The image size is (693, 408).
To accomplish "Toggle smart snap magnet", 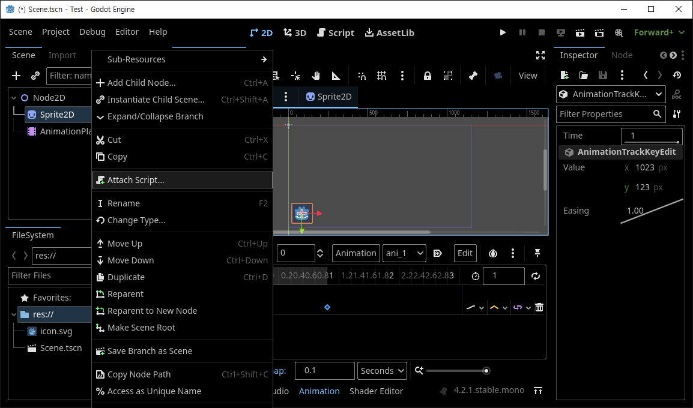I will pos(362,76).
